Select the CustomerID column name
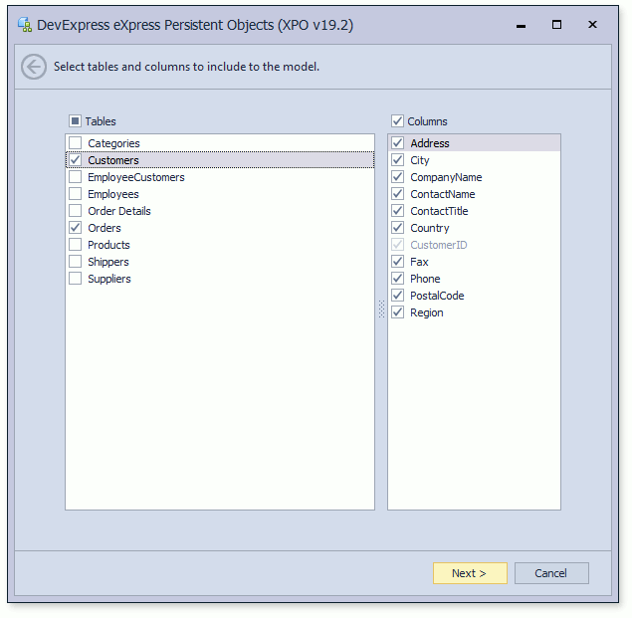 [x=439, y=245]
